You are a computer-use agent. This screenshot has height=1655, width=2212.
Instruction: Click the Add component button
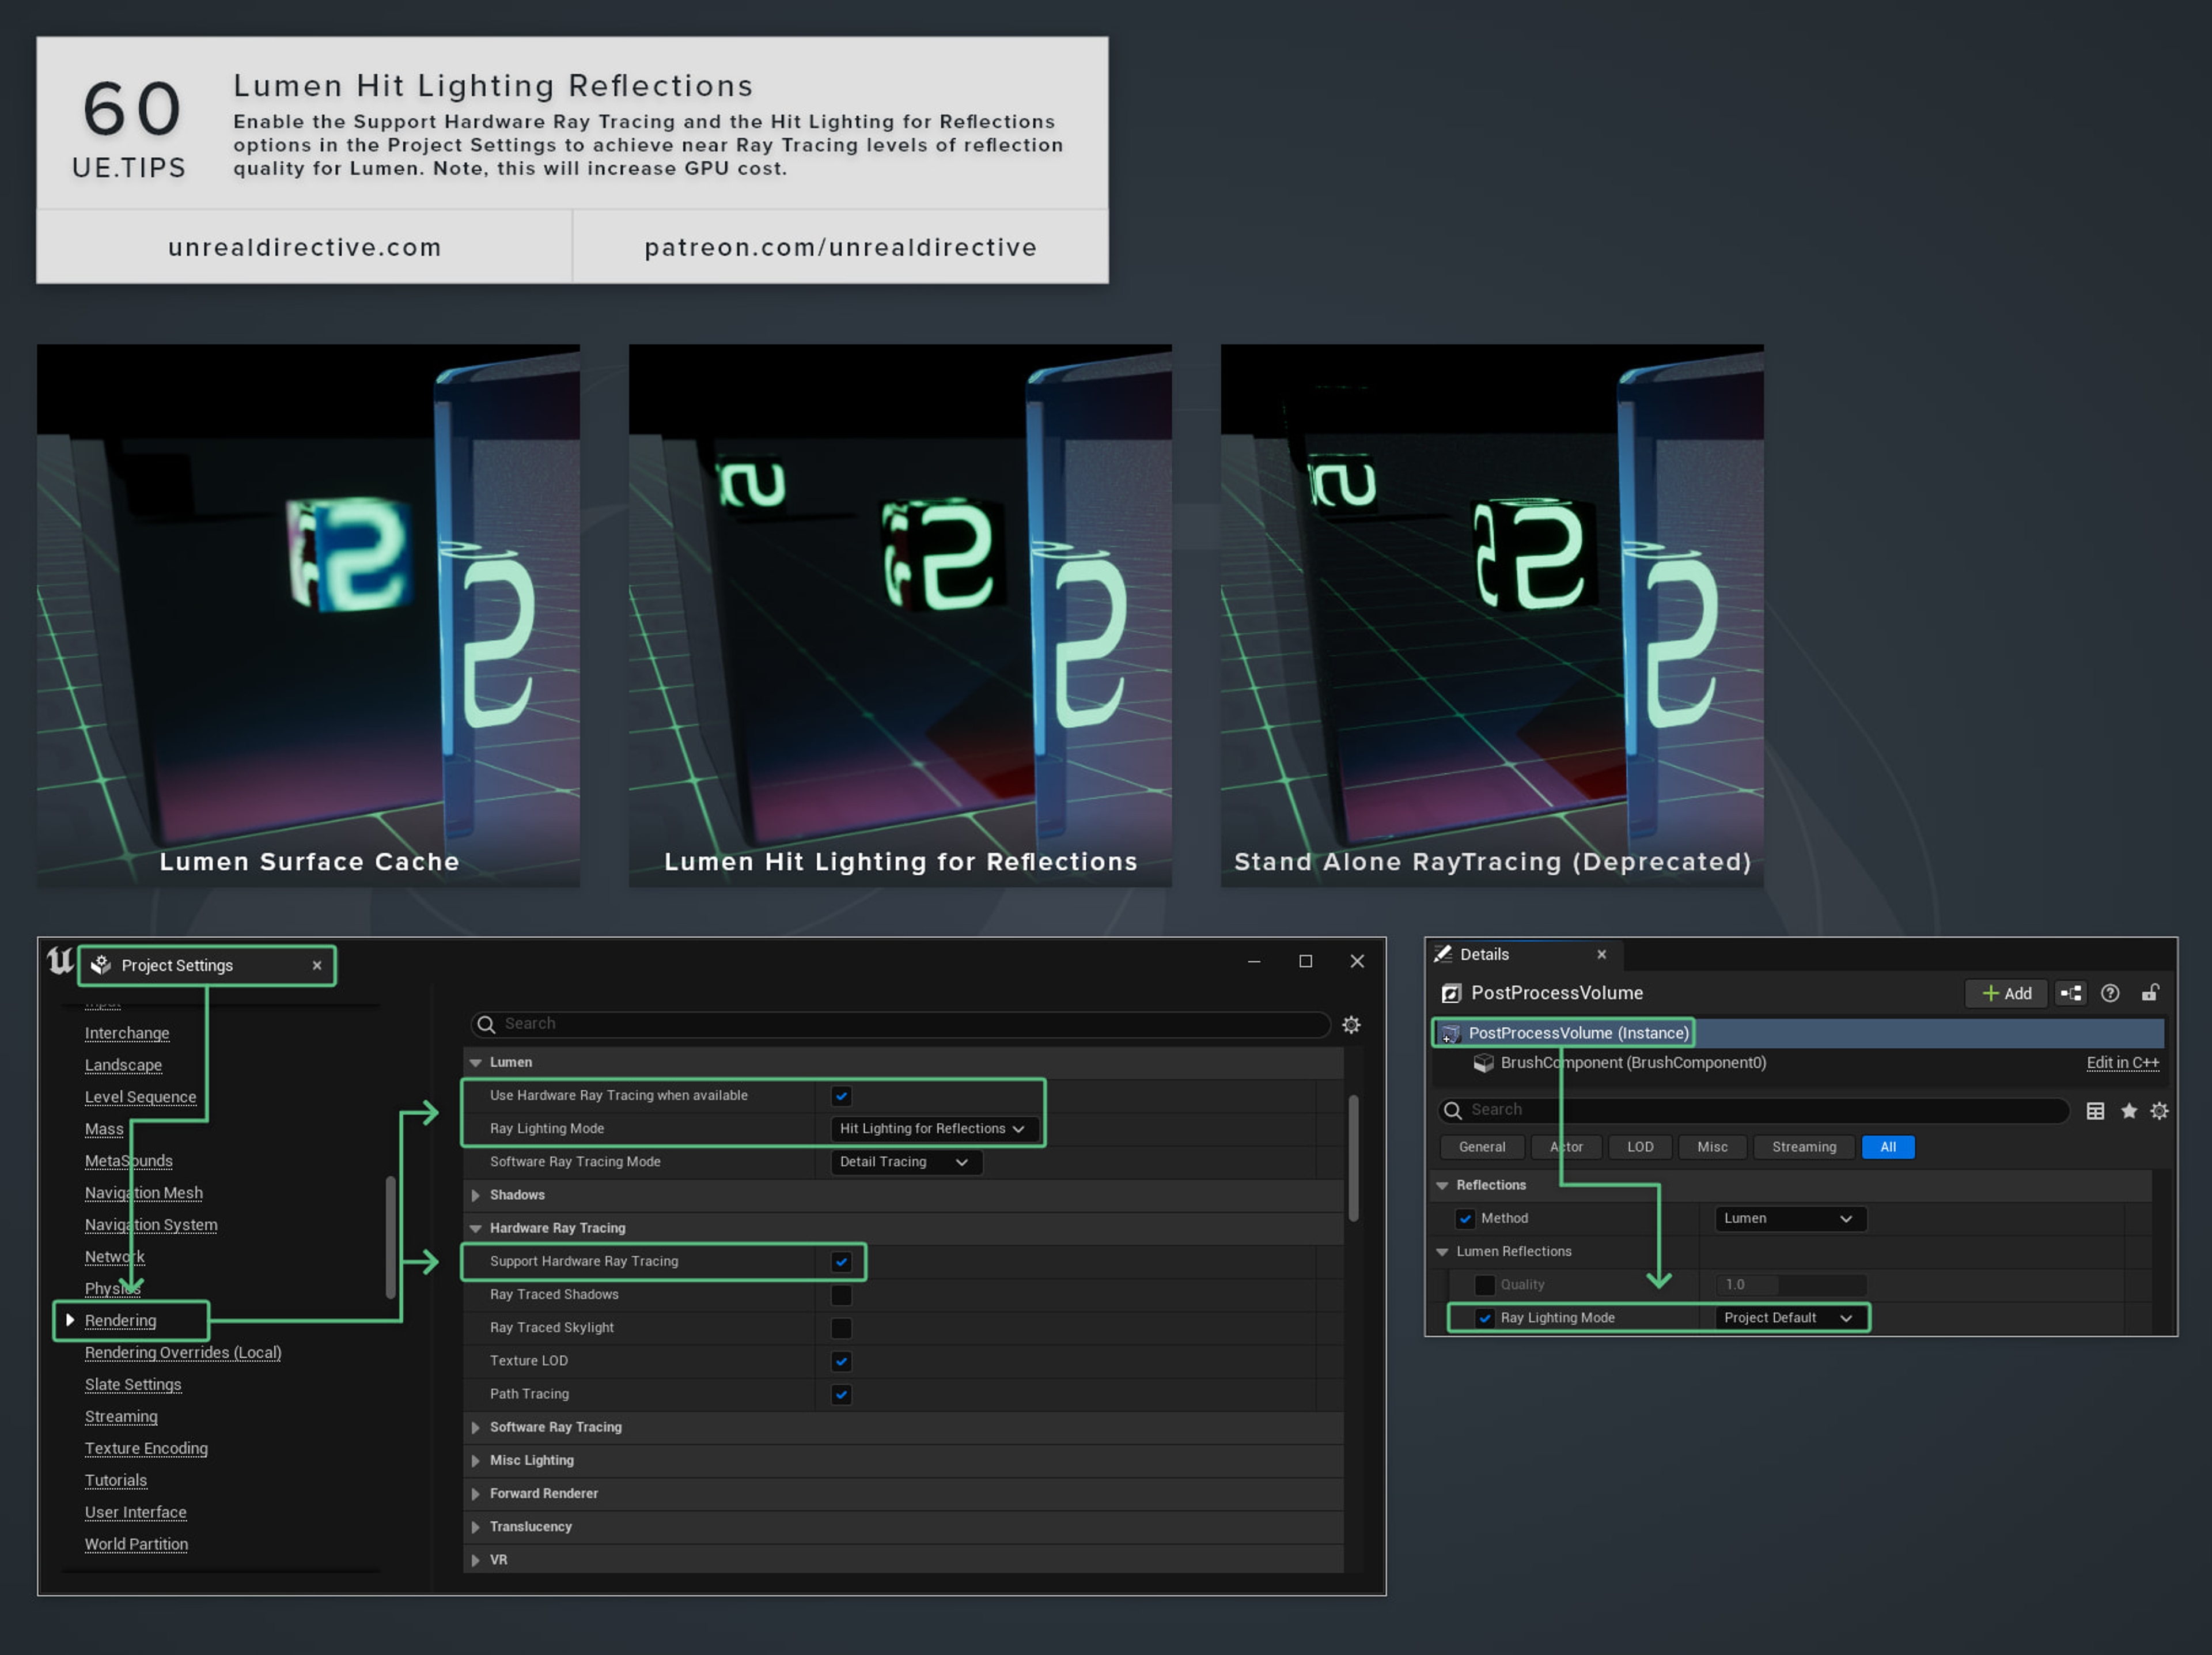coord(2006,993)
